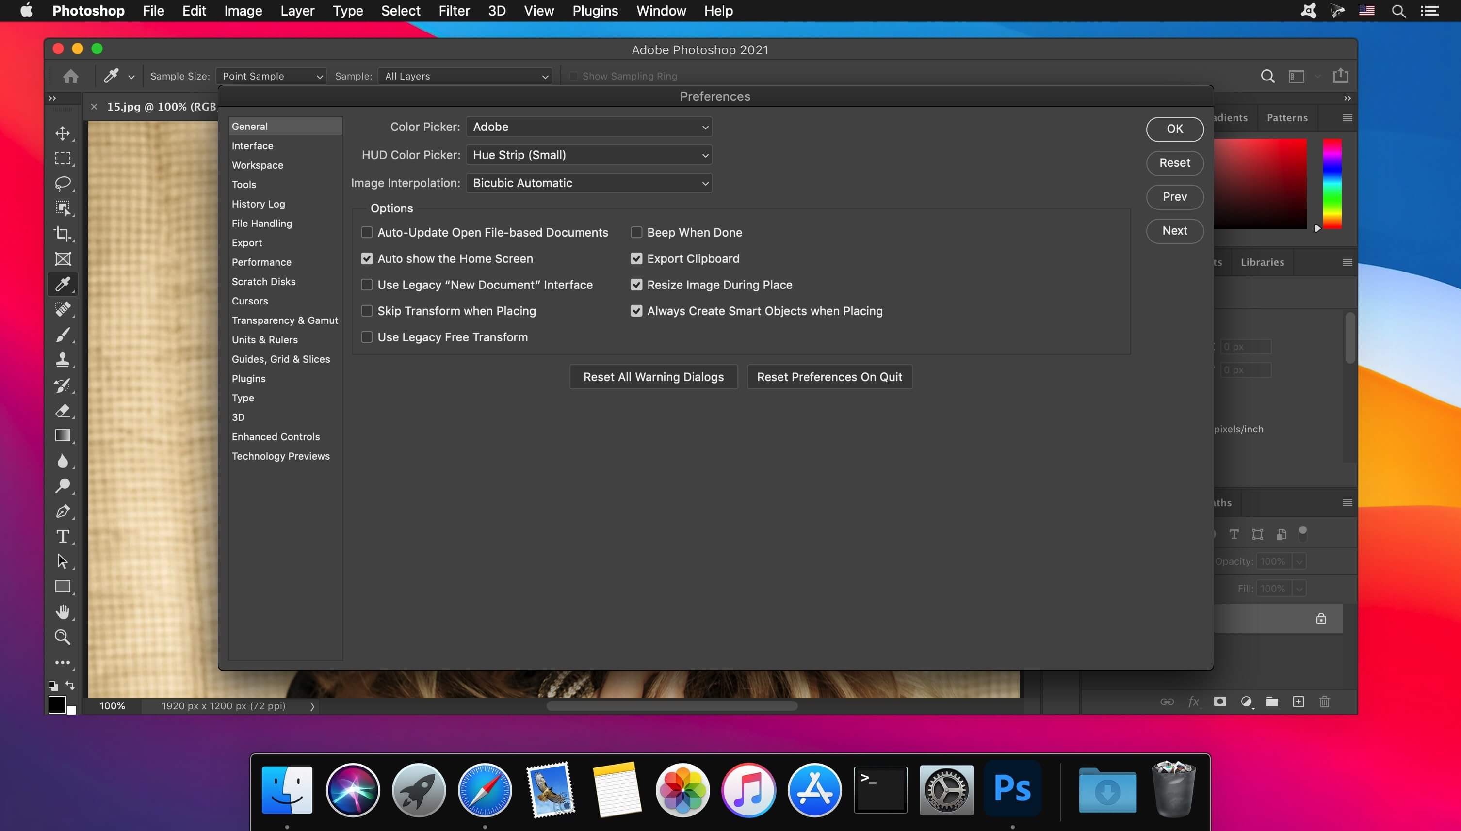Select the Move tool
The width and height of the screenshot is (1461, 831).
(x=63, y=132)
